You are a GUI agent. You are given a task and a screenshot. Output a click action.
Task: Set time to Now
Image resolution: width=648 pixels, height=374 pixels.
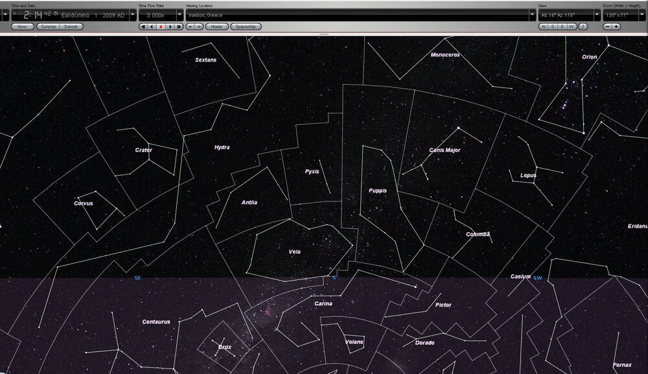pos(22,27)
